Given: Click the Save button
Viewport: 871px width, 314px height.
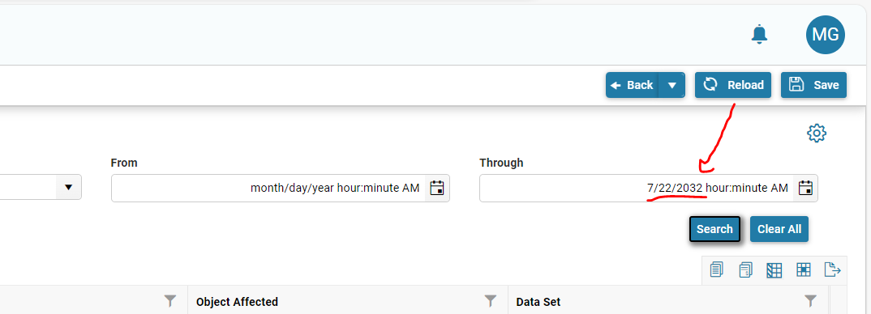Looking at the screenshot, I should tap(813, 86).
